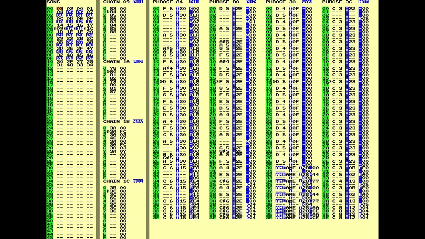Select note A#5 in phrase 80 row 0A
The height and width of the screenshot is (239, 425).
(x=224, y=42)
